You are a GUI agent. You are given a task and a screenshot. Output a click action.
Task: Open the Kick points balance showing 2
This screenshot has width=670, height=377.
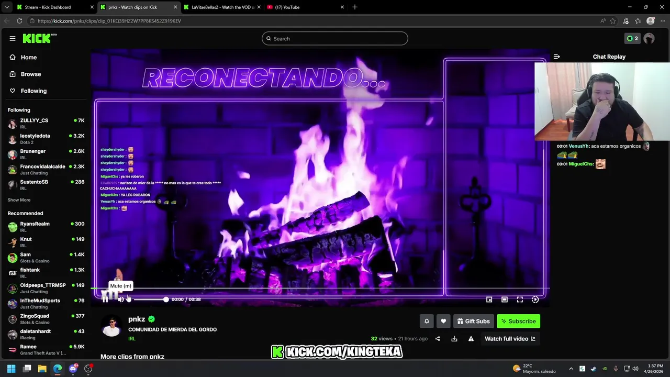coord(633,38)
